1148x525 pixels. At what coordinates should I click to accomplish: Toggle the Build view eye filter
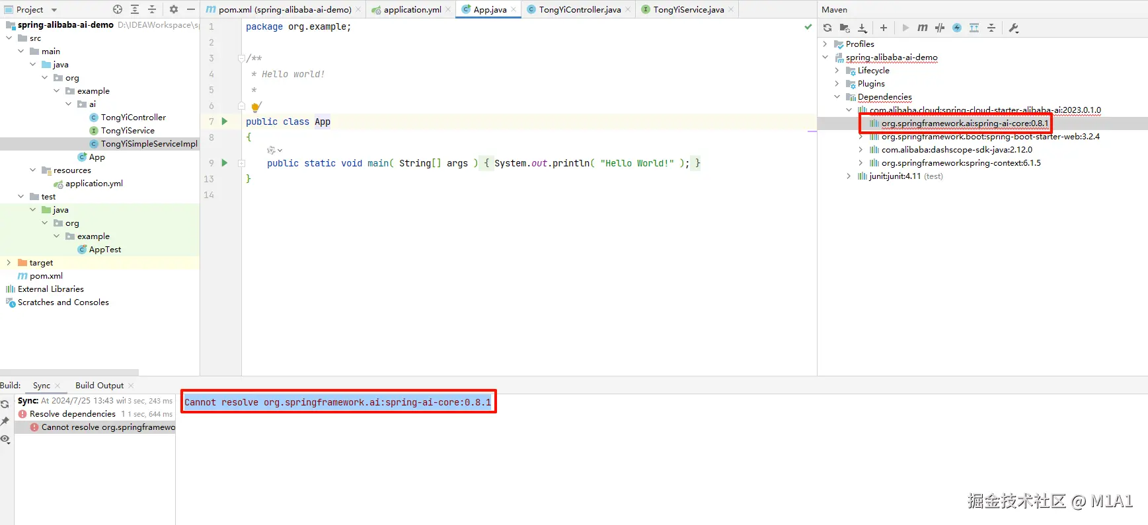point(5,439)
